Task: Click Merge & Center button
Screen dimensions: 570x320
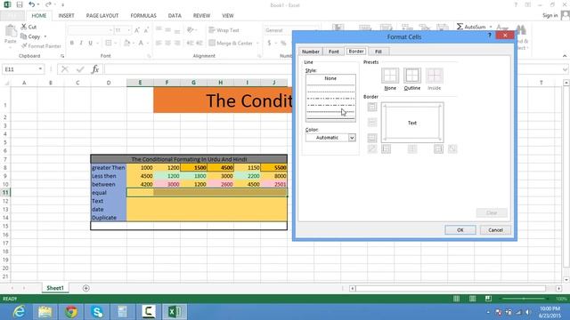Action: point(231,44)
